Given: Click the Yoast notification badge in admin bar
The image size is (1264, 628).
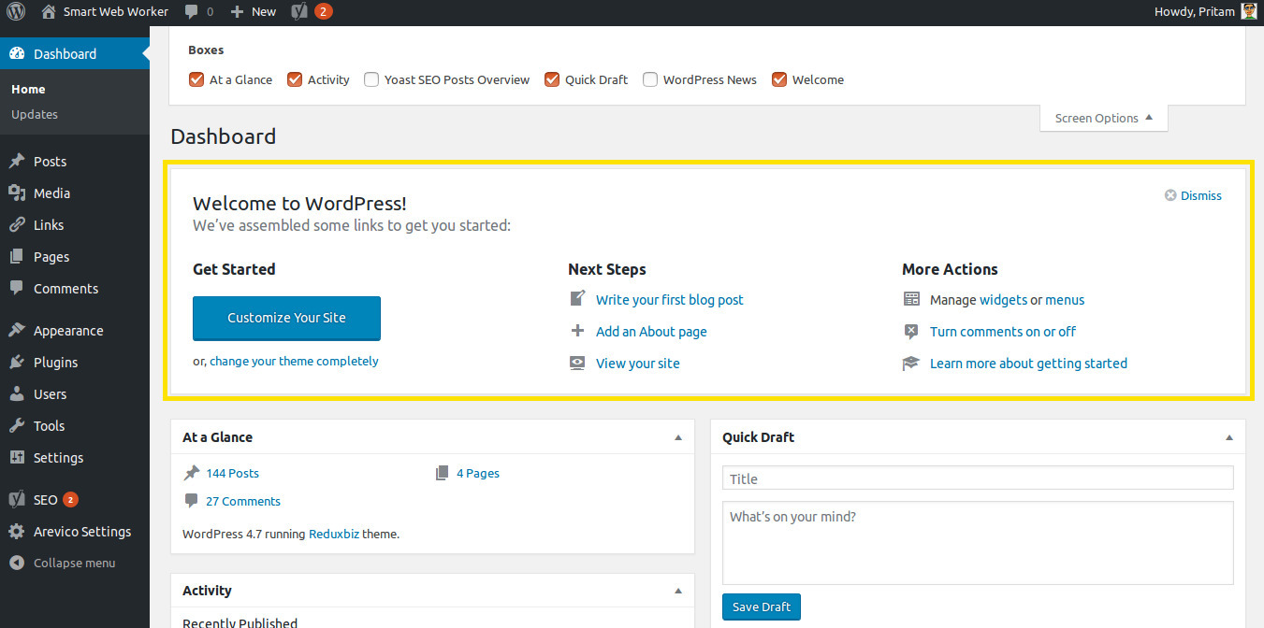Looking at the screenshot, I should click(x=323, y=11).
